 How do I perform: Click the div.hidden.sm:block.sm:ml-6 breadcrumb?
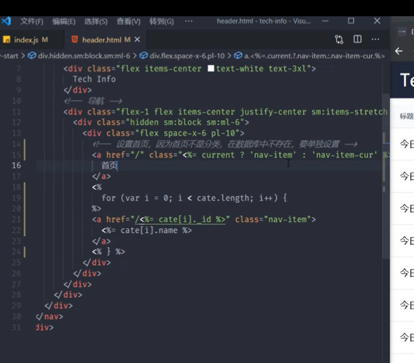pos(84,55)
